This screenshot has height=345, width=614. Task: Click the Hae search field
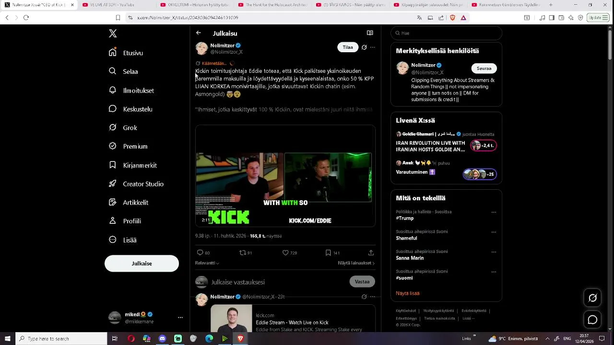[x=446, y=33]
